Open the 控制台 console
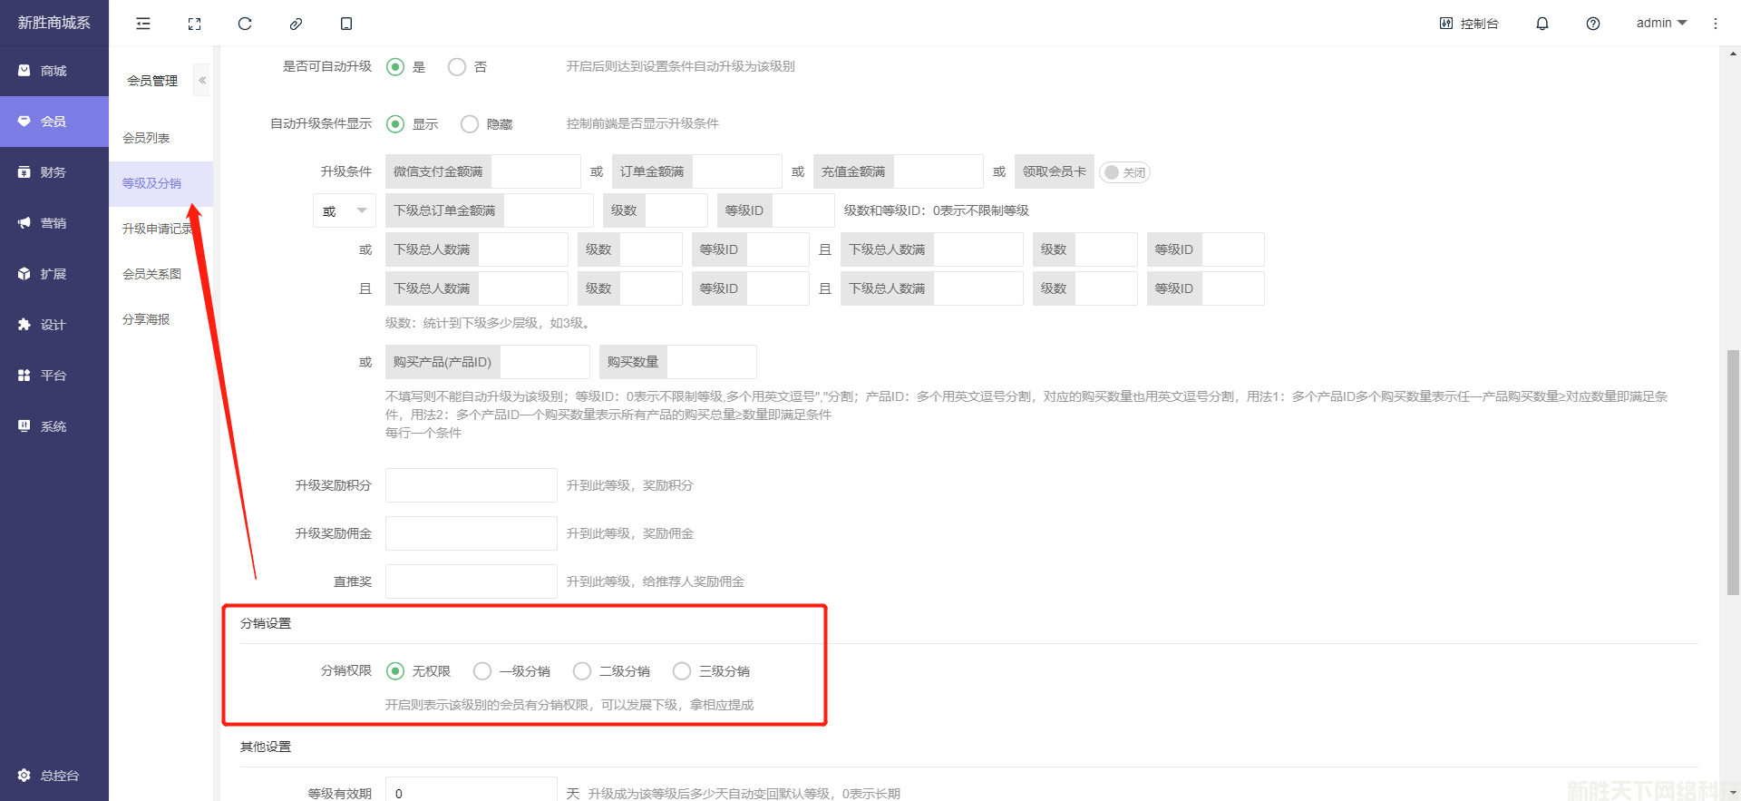The image size is (1741, 801). [x=1469, y=24]
